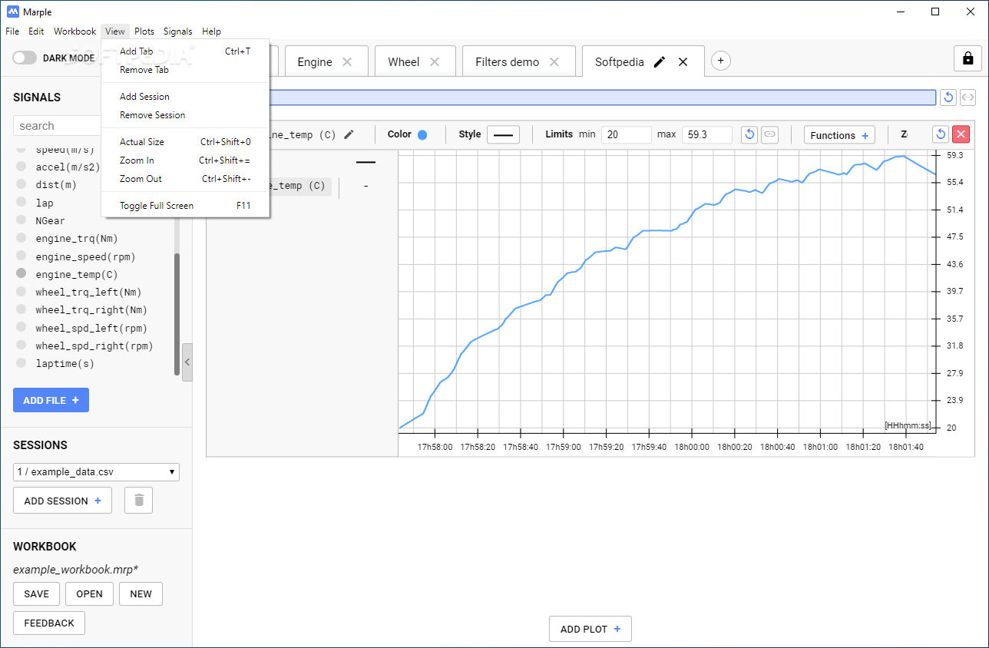Click the FEEDBACK button
This screenshot has width=989, height=648.
[49, 623]
